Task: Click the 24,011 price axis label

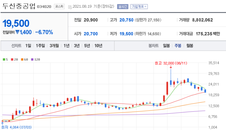Action: click(214, 84)
